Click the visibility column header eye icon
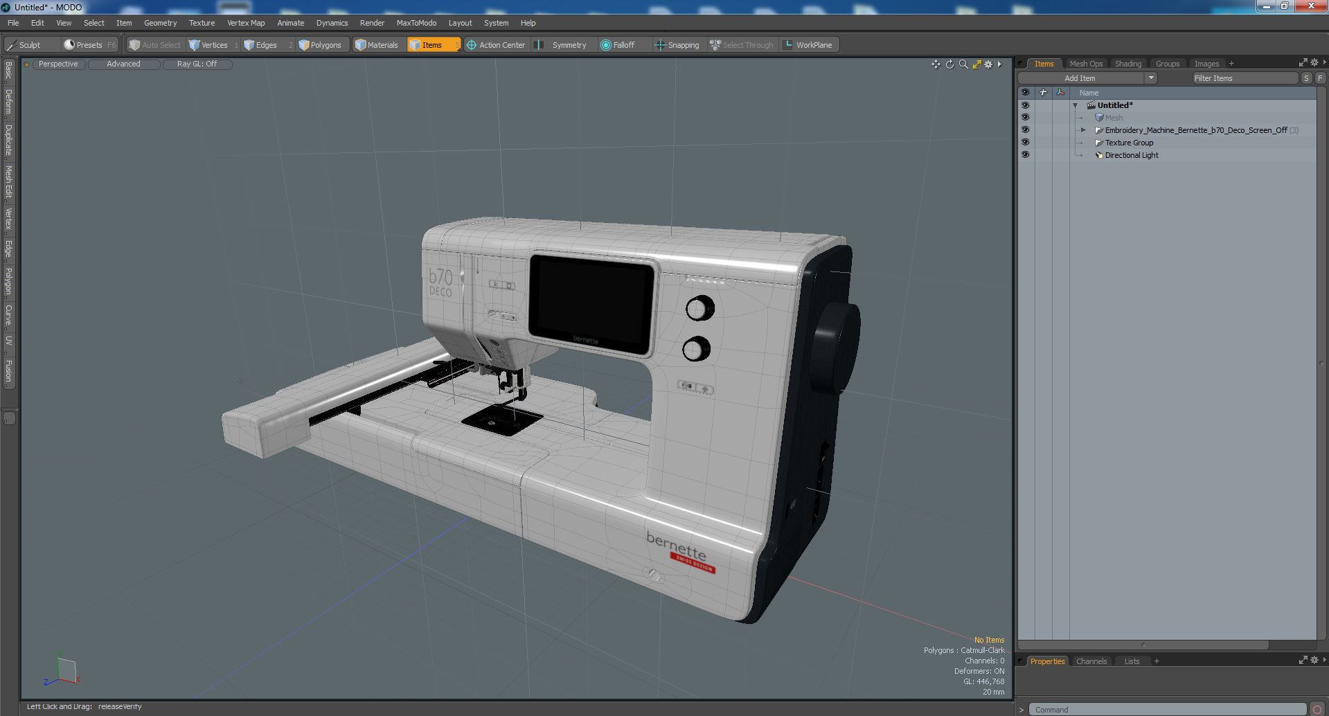The width and height of the screenshot is (1329, 716). (1025, 92)
